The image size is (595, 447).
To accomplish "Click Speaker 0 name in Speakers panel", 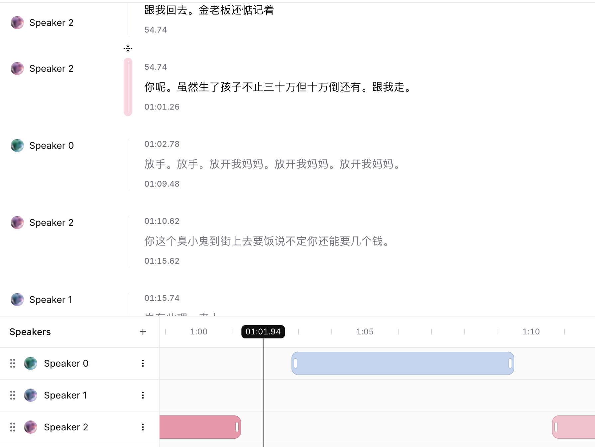I will (x=66, y=363).
